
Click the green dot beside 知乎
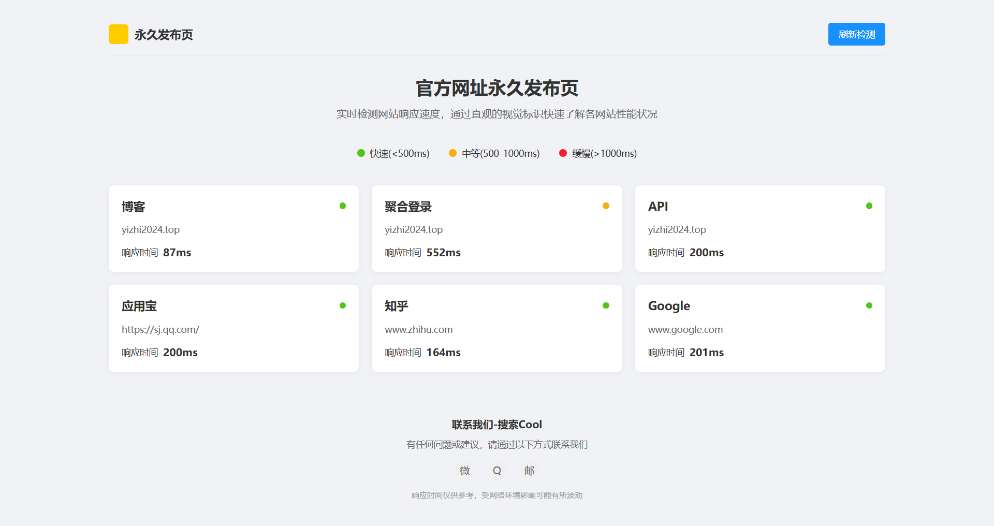pyautogui.click(x=605, y=305)
